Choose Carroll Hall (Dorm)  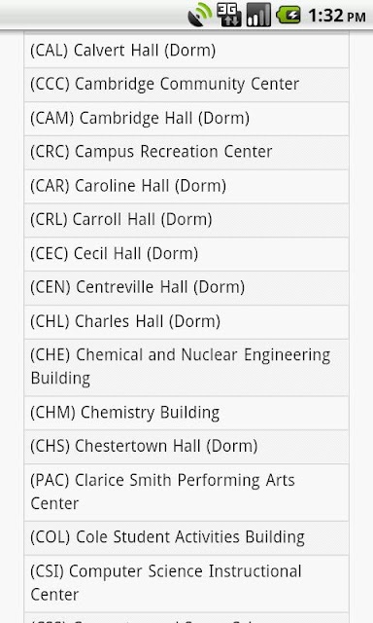(x=186, y=220)
